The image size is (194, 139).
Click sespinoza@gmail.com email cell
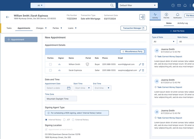127,70
